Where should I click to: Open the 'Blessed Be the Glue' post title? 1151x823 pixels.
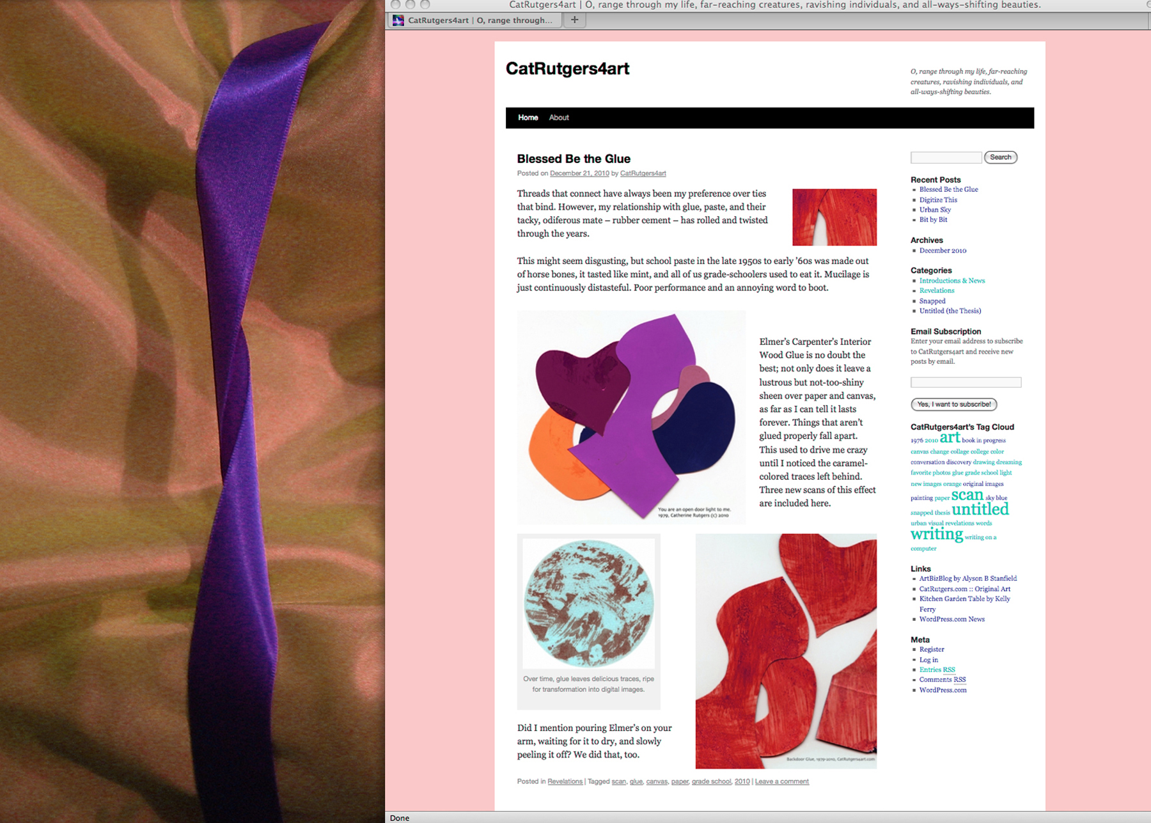pos(573,159)
